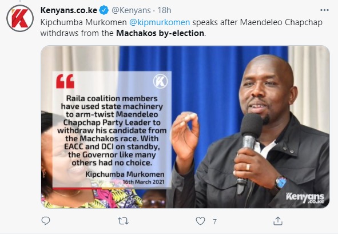Click the Kenyans.co.ke watermark on the image

pos(305,198)
